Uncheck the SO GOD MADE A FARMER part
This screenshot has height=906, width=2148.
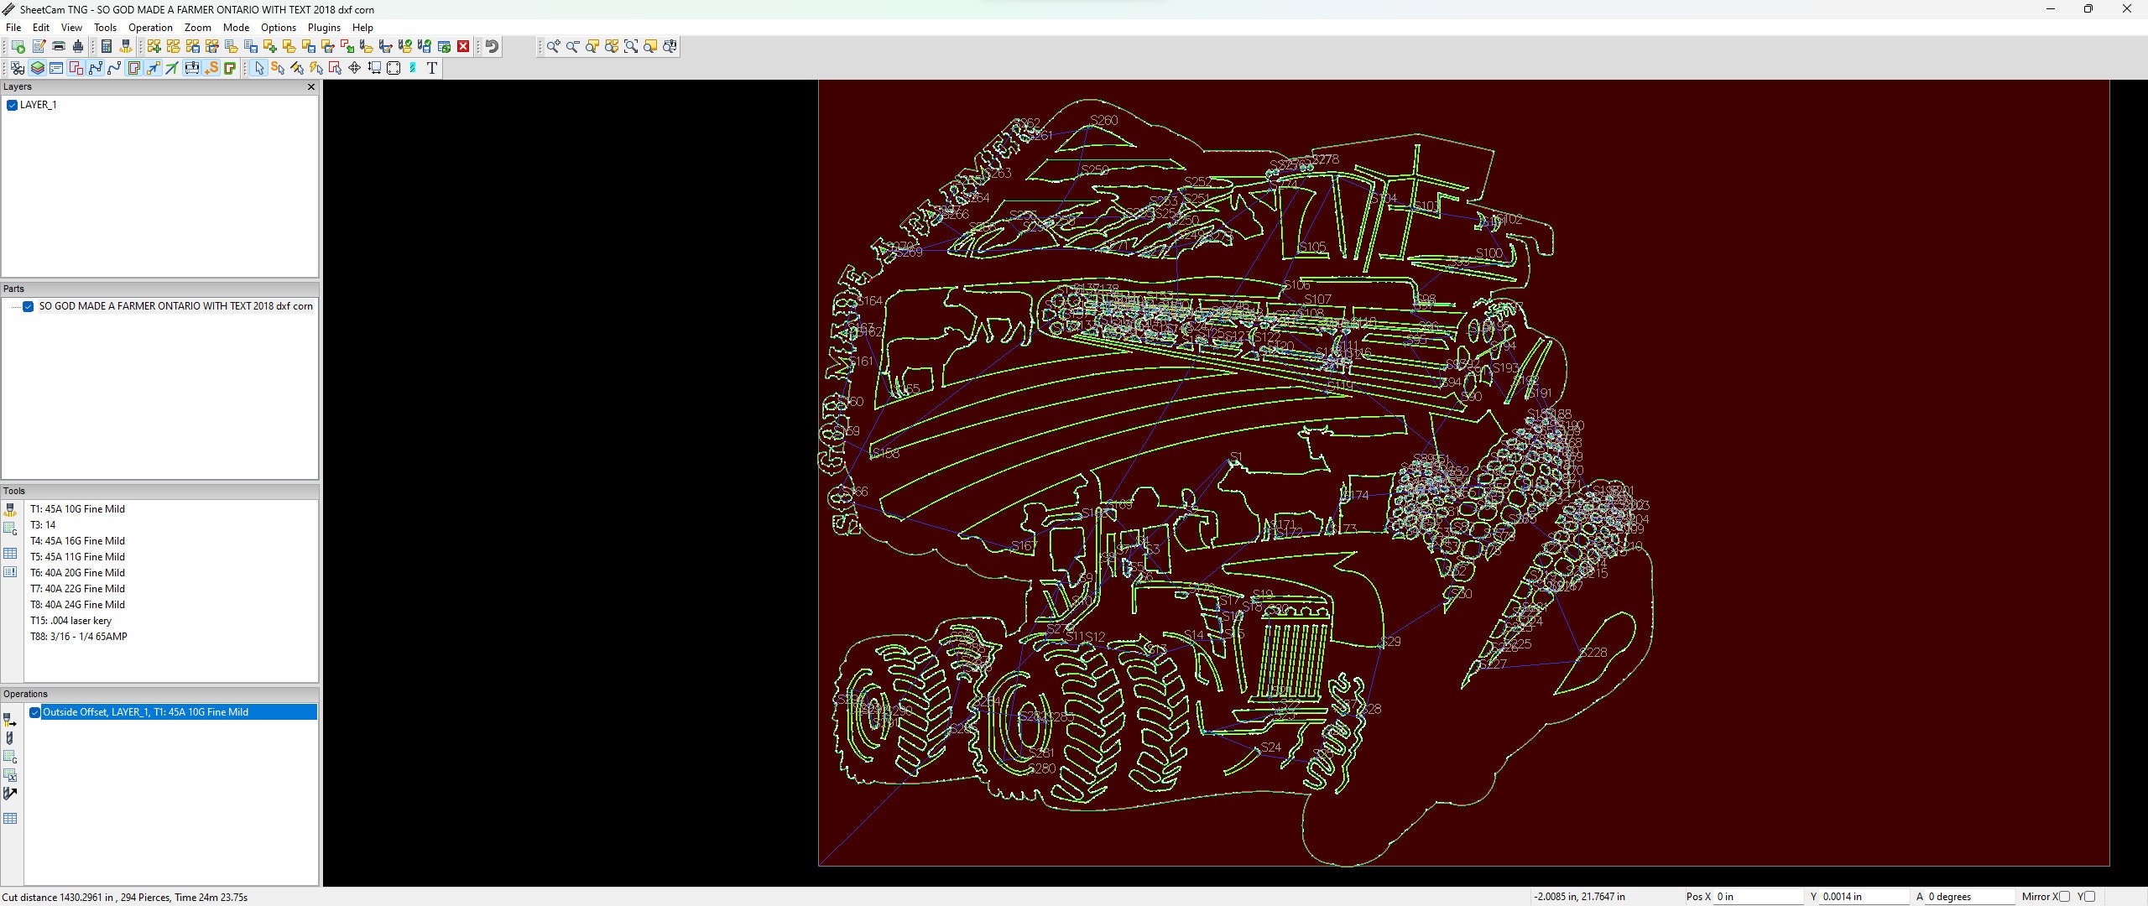[x=29, y=306]
